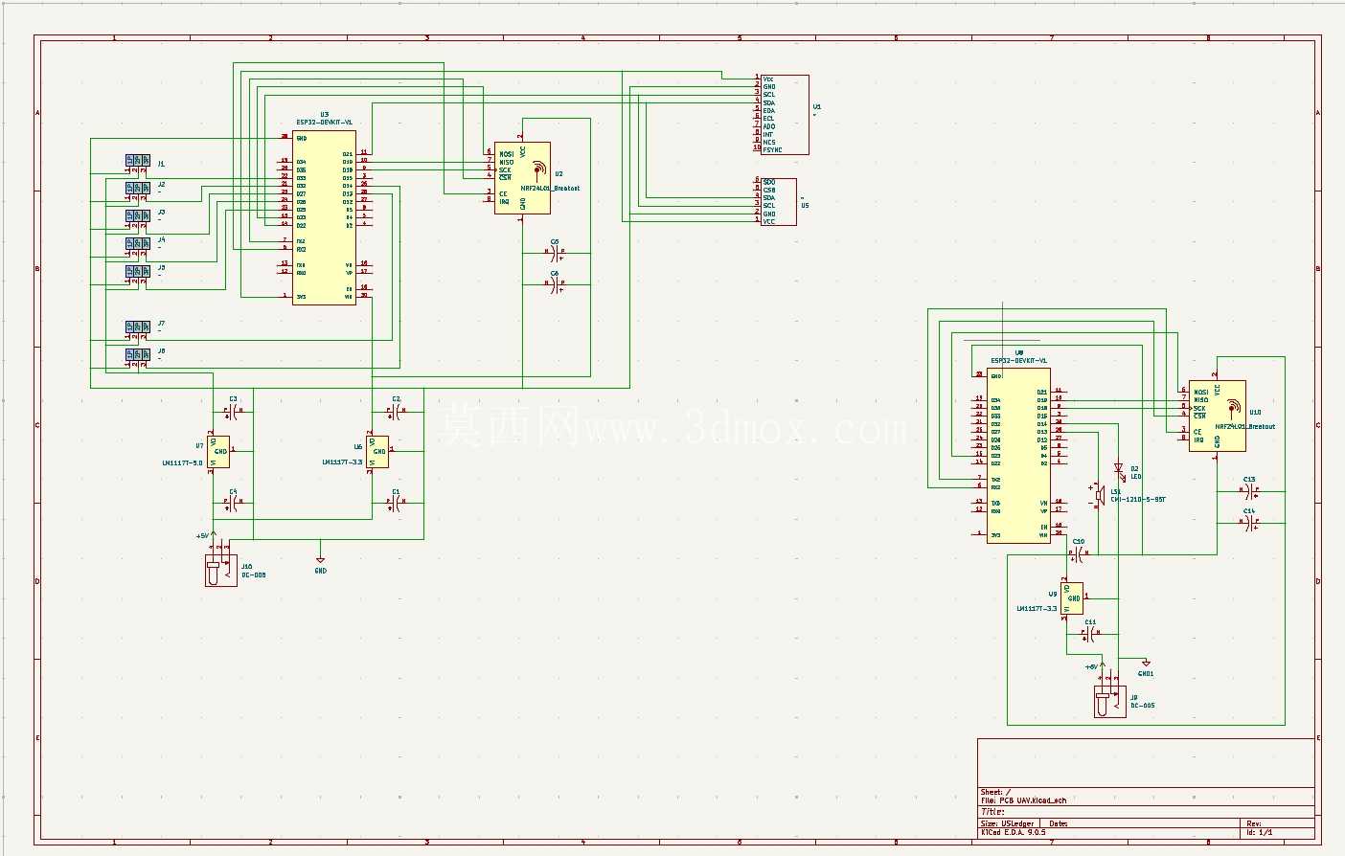Image resolution: width=1345 pixels, height=856 pixels.
Task: Select the U8 ESP32-DEVKIT-V1 module symbol
Action: click(1019, 456)
